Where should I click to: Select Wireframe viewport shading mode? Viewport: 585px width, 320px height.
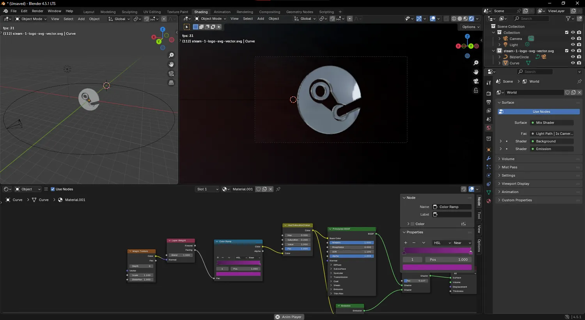pyautogui.click(x=454, y=19)
